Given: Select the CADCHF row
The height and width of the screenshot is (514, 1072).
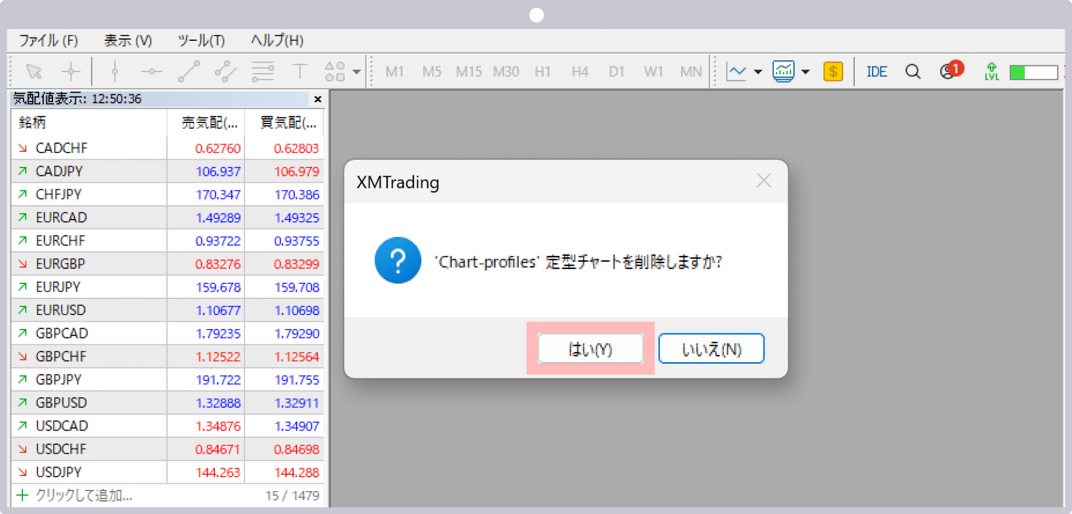Looking at the screenshot, I should point(167,148).
